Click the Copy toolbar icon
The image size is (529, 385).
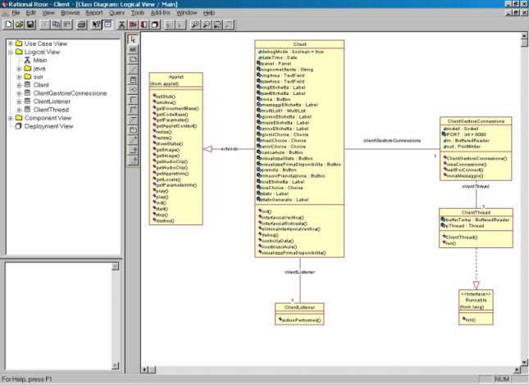point(56,25)
